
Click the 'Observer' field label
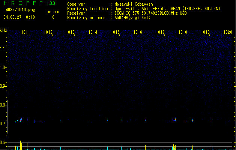76,4
